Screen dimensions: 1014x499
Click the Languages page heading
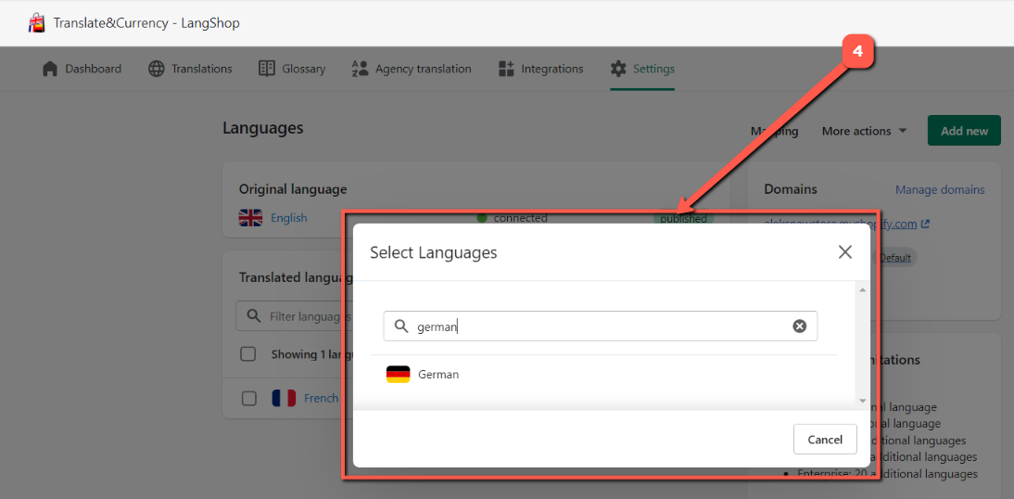(x=262, y=128)
